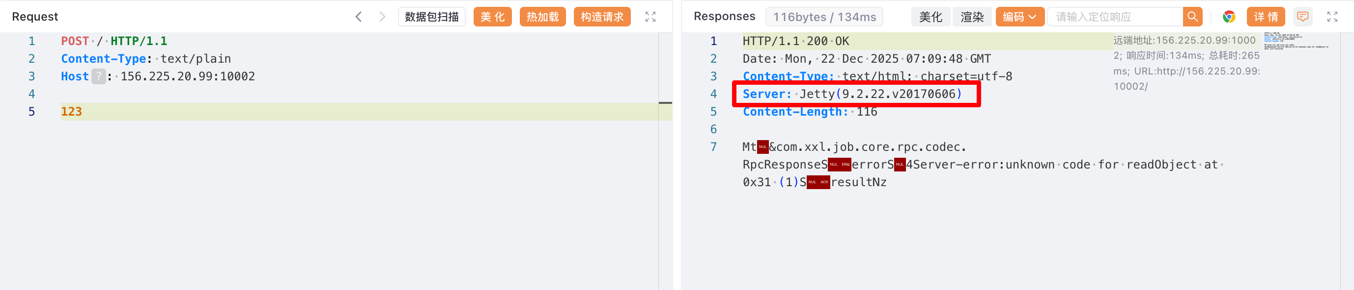Viewport: 1354px width, 290px height.
Task: Open response in Chrome browser icon
Action: [1228, 17]
